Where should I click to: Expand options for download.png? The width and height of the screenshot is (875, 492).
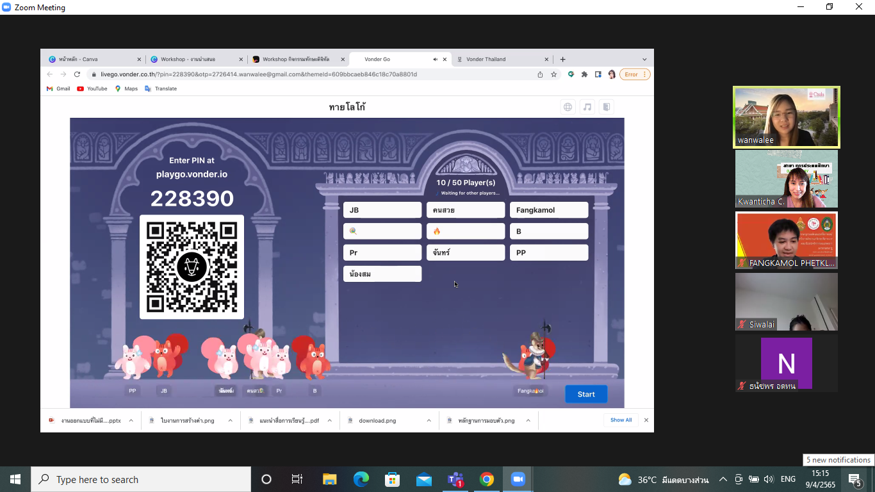(429, 420)
